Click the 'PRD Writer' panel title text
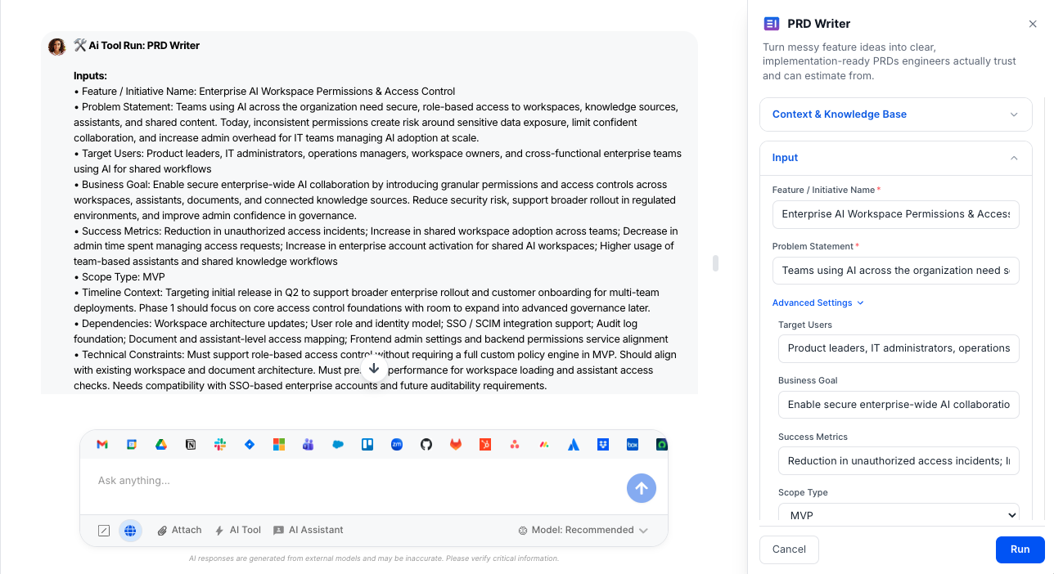The height and width of the screenshot is (574, 1054). (818, 24)
